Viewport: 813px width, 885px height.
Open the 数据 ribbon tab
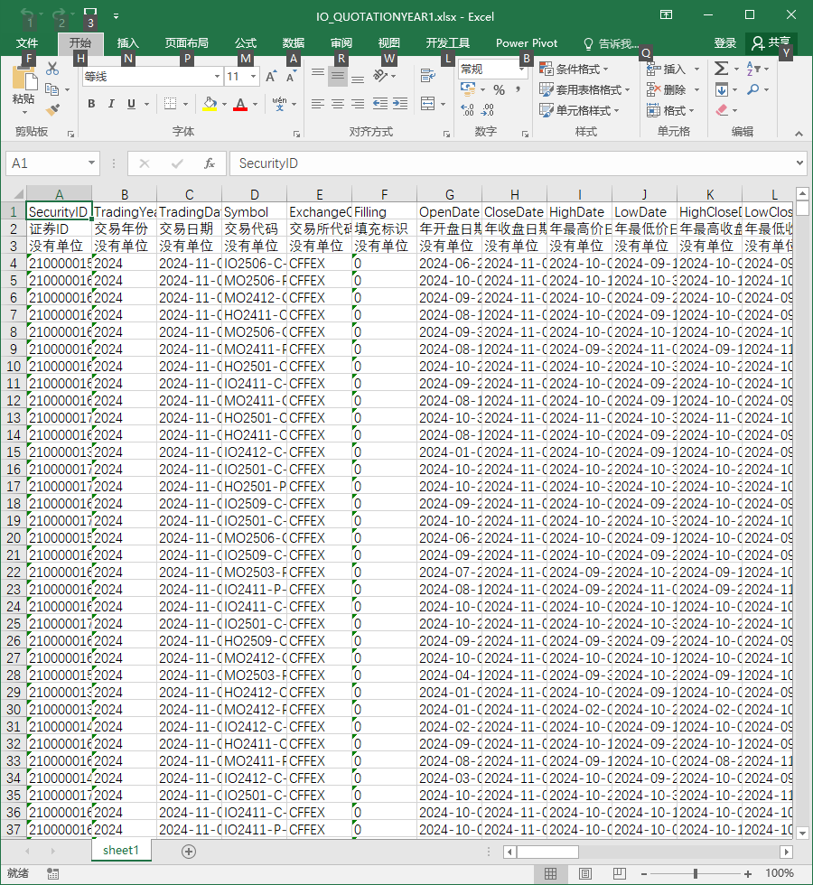pos(293,43)
